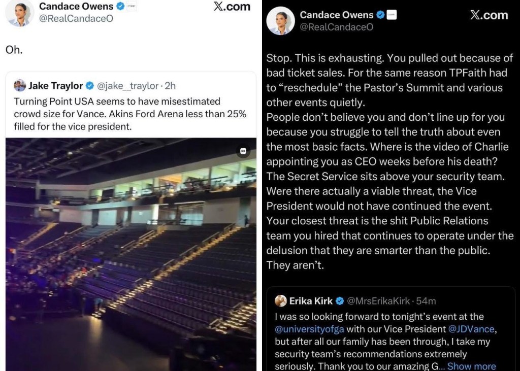Screen dimensions: 520x371
Task: Click the X.com logo on the dark post
Action: (x=489, y=15)
